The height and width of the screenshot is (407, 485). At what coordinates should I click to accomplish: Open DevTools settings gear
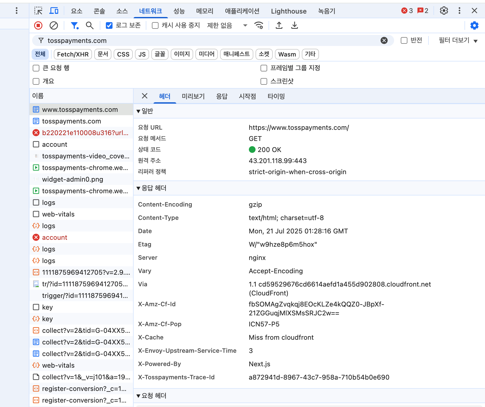pyautogui.click(x=444, y=11)
